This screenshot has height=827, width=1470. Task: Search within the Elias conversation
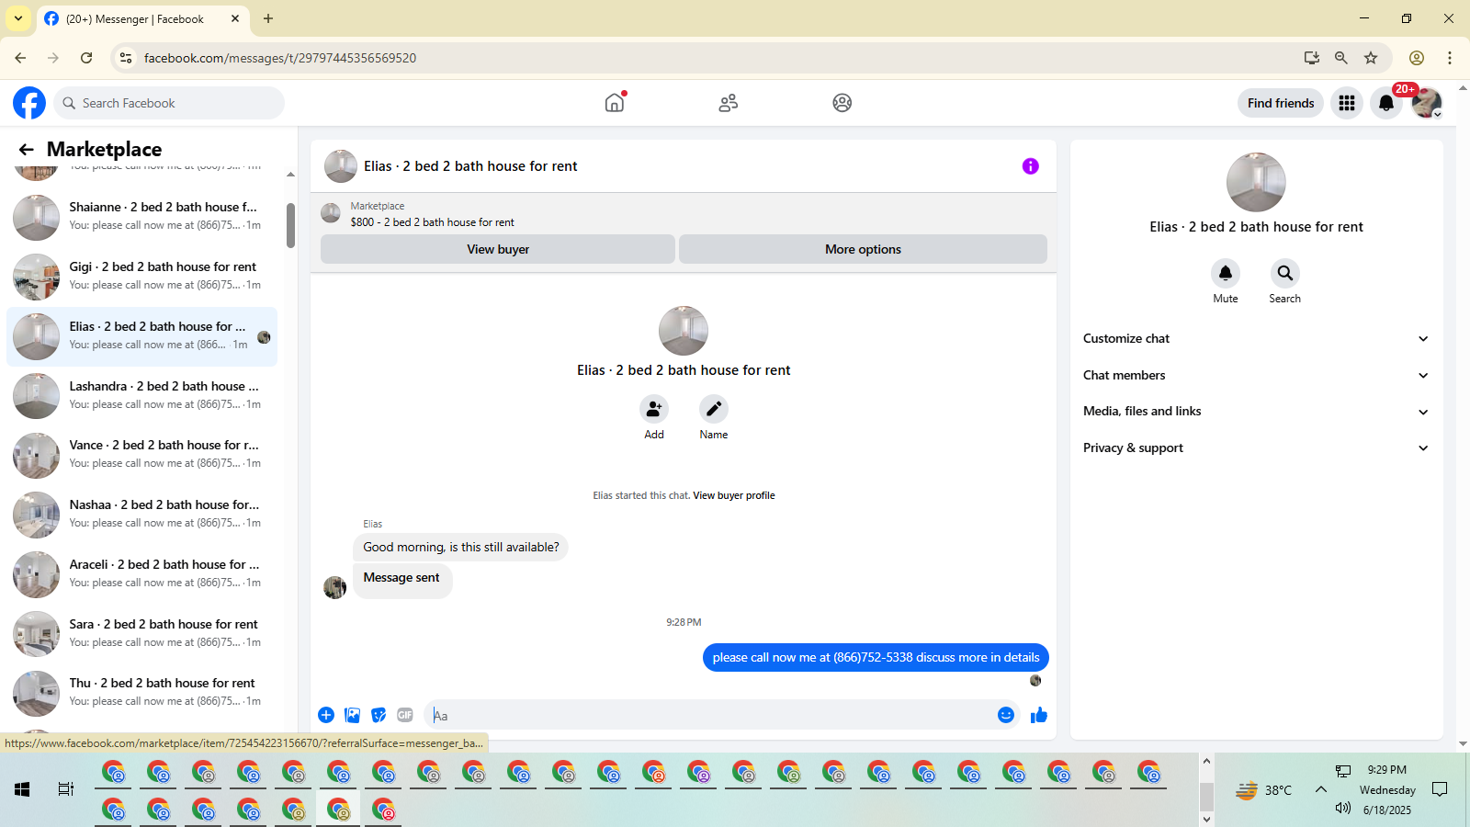(1285, 273)
